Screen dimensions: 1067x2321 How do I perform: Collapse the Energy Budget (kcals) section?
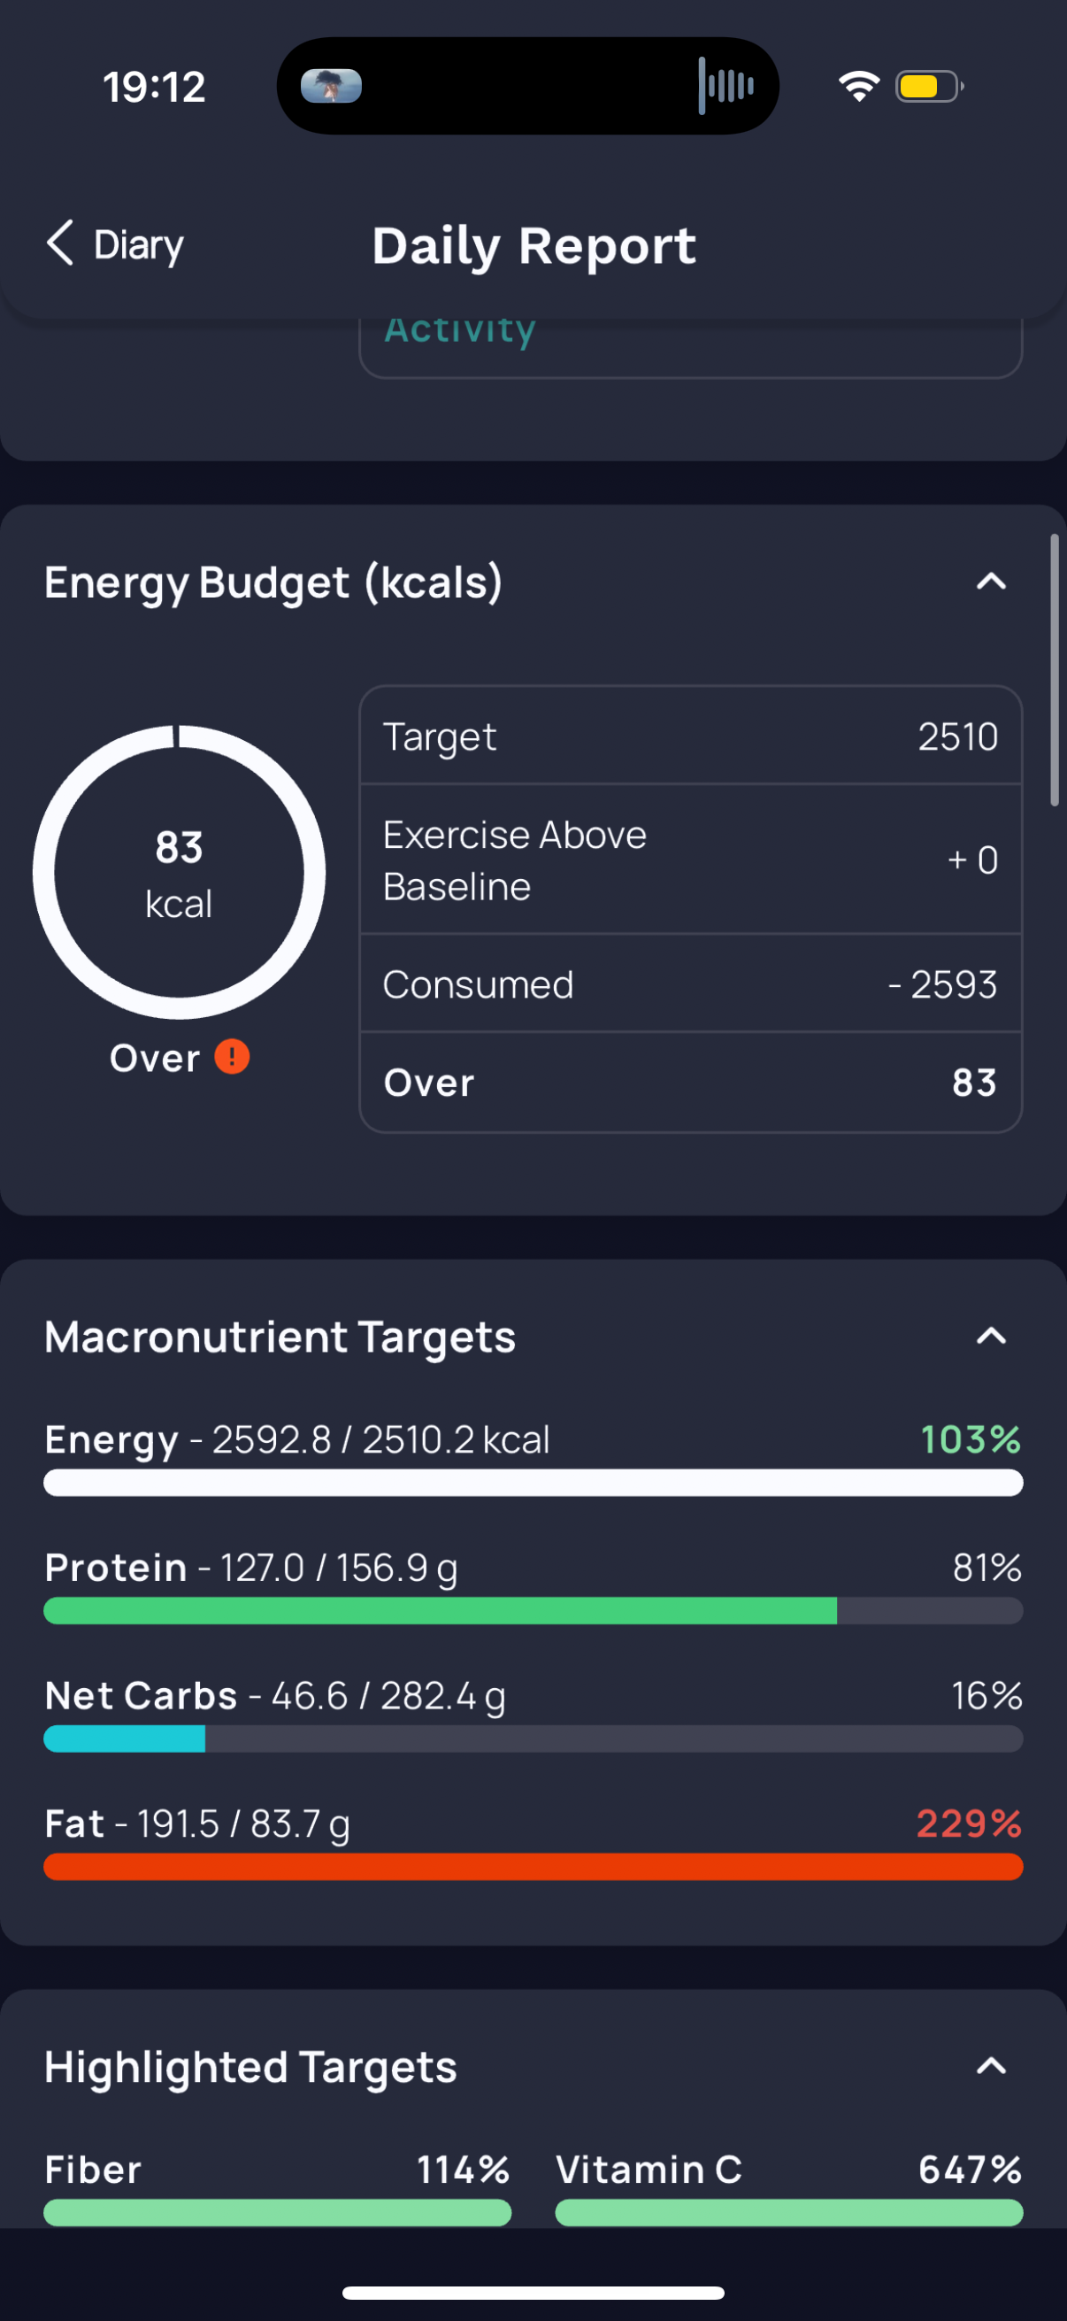(x=990, y=582)
